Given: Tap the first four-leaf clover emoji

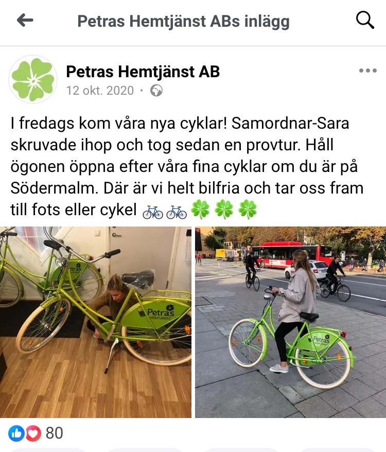Looking at the screenshot, I should (200, 210).
